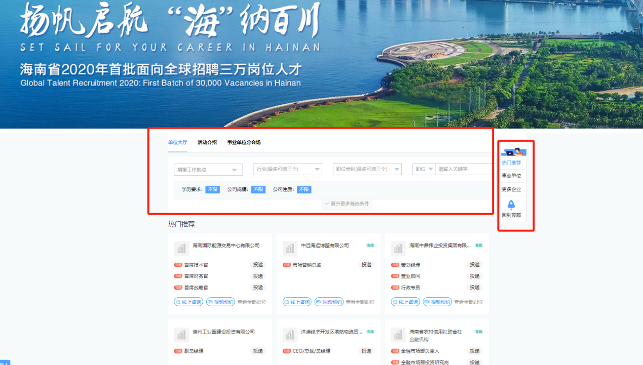Toggle the 学历要求 不限 filter tag
The height and width of the screenshot is (365, 643).
(212, 189)
